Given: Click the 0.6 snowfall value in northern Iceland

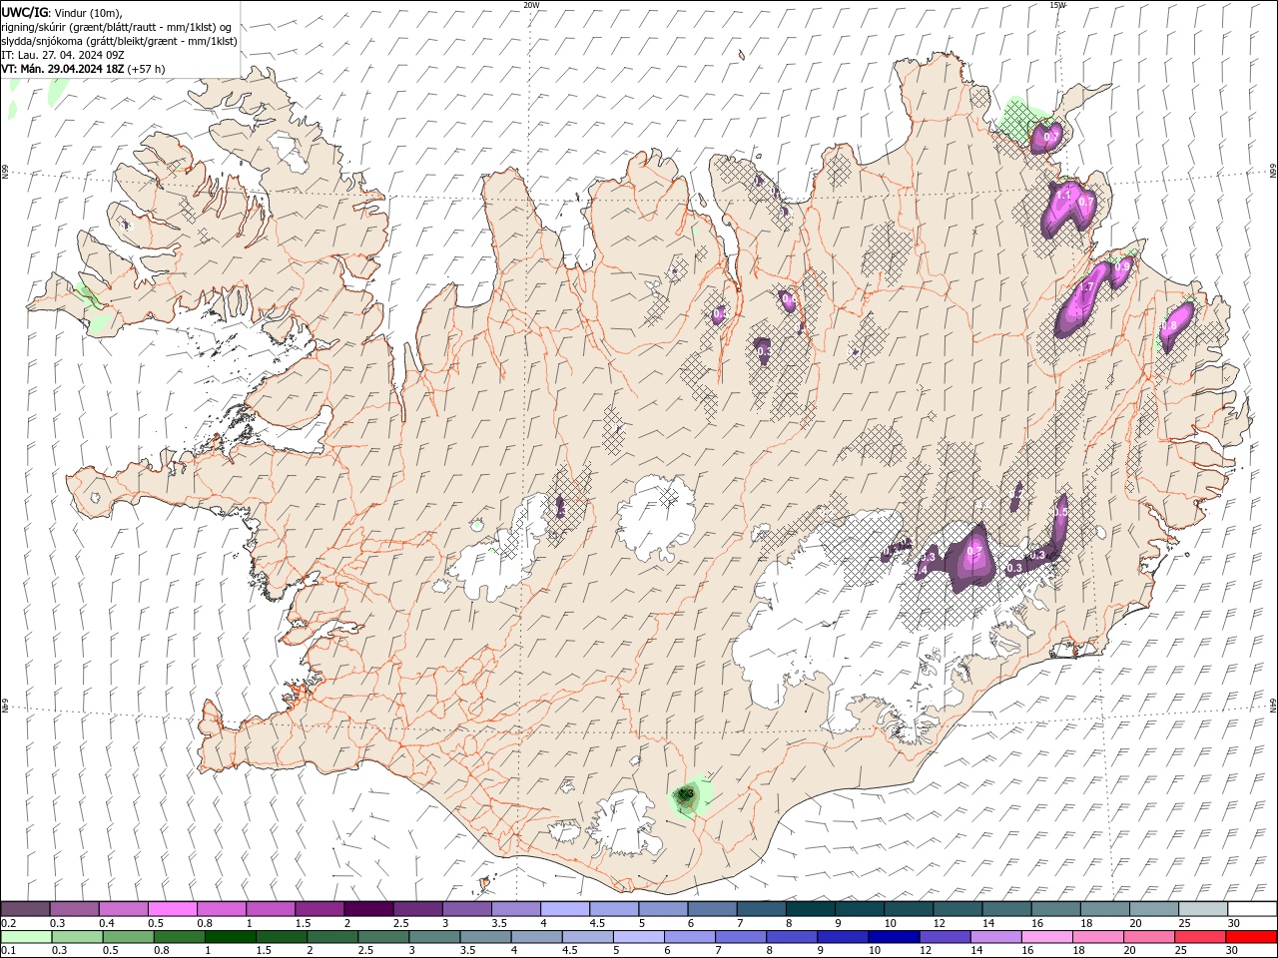Looking at the screenshot, I should pos(789,299).
